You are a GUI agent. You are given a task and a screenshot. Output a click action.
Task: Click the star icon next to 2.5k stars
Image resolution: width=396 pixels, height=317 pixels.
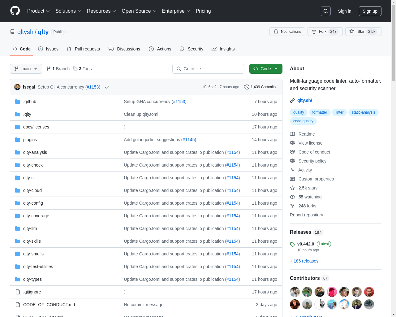pos(292,188)
